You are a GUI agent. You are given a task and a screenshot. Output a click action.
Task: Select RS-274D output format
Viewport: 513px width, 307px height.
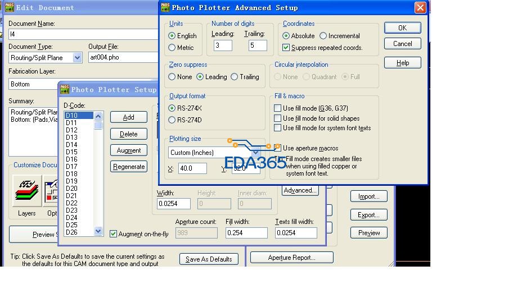(x=172, y=120)
